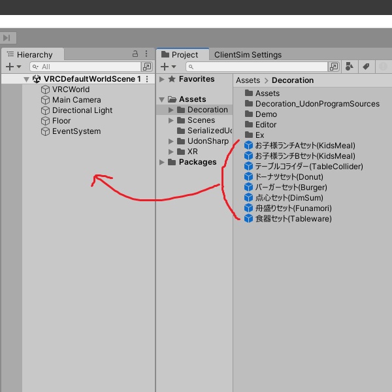This screenshot has width=392, height=392.
Task: Focus the Hierarchy search field showing All
Action: coord(85,67)
